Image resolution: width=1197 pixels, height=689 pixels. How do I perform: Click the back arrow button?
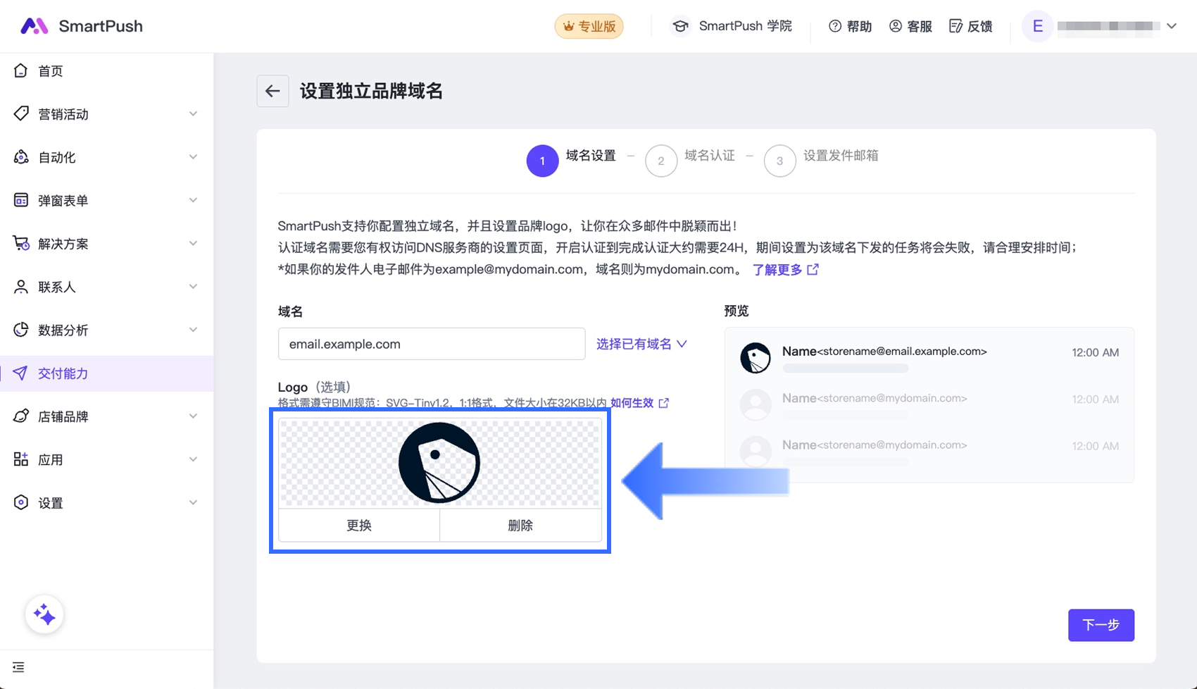point(272,91)
